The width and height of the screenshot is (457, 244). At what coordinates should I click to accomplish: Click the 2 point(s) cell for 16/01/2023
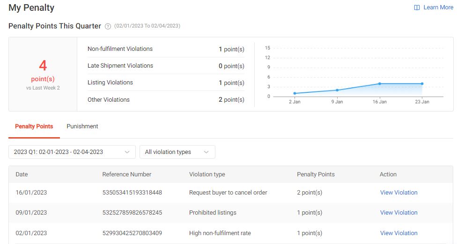[x=310, y=193]
